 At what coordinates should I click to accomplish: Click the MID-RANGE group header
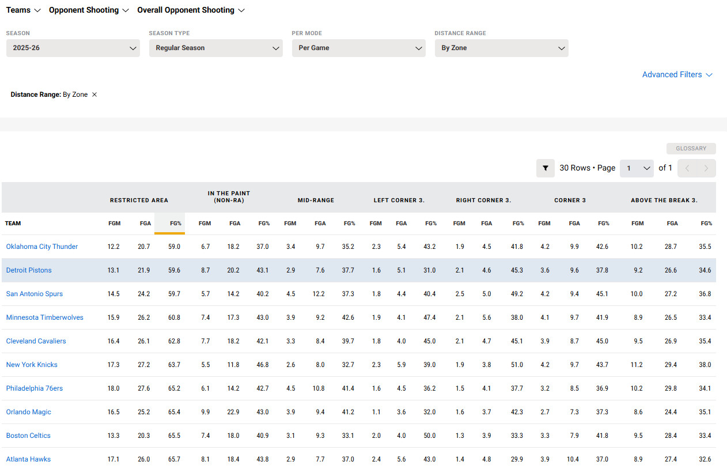pos(316,201)
